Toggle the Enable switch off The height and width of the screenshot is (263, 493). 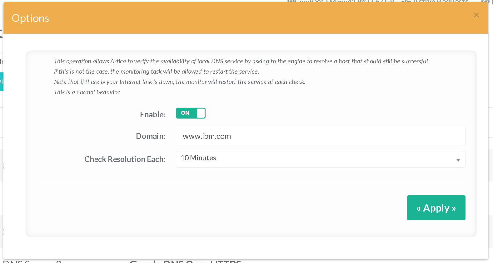coord(190,113)
